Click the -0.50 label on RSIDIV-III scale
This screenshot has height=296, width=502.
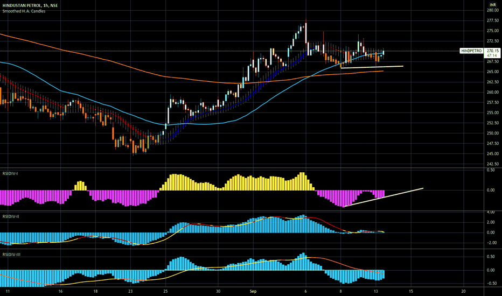pos(491,283)
